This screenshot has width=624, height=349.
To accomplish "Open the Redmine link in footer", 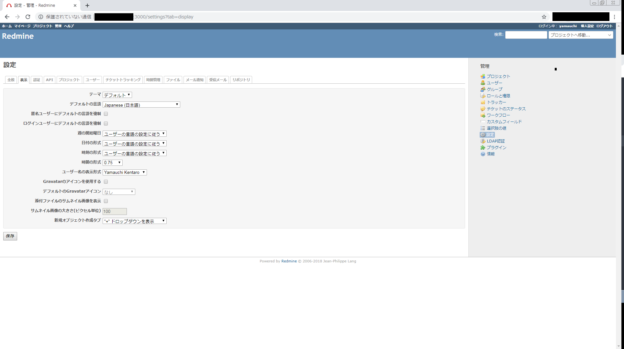I will pyautogui.click(x=289, y=261).
